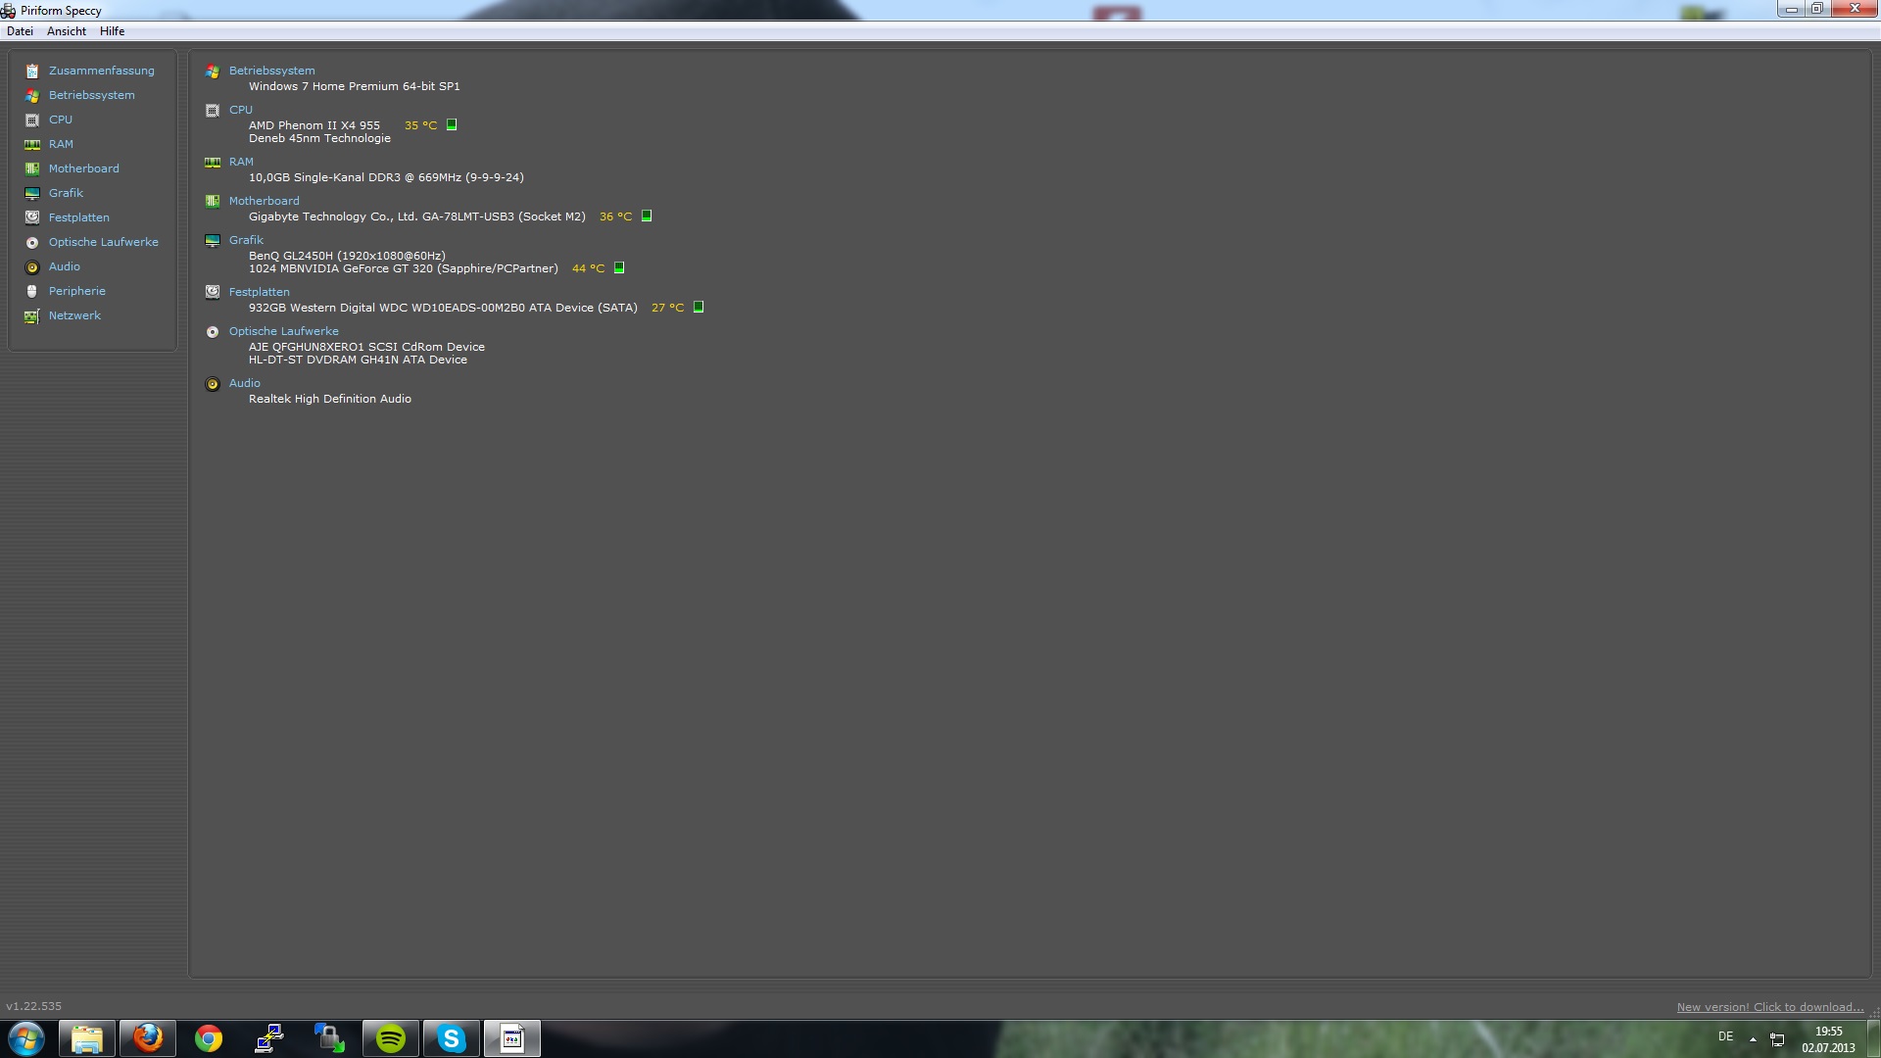Click version label v1.22.535
This screenshot has height=1058, width=1881.
tap(34, 1006)
